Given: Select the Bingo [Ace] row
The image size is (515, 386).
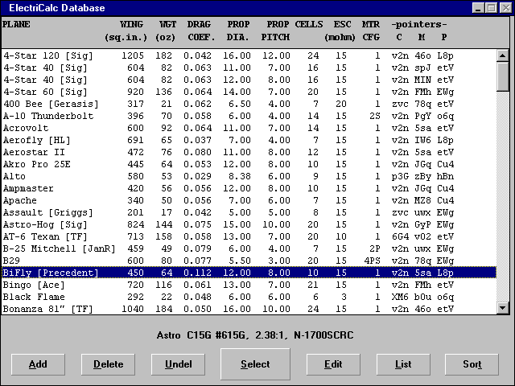Looking at the screenshot, I should [x=249, y=285].
